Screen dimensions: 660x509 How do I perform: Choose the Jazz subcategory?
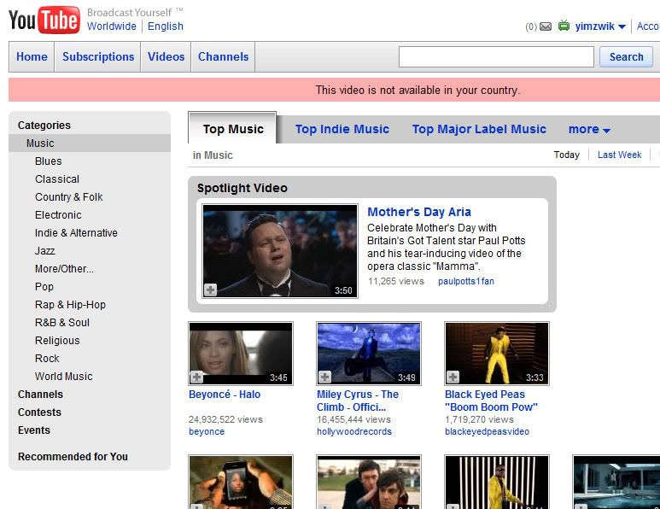tap(45, 251)
